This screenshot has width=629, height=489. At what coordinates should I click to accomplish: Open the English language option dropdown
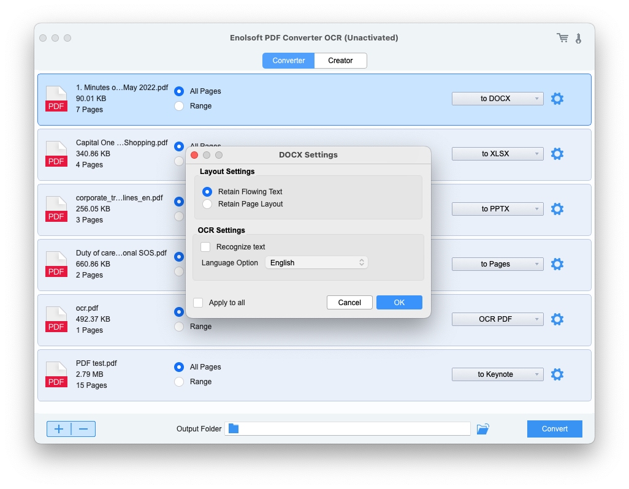[316, 263]
